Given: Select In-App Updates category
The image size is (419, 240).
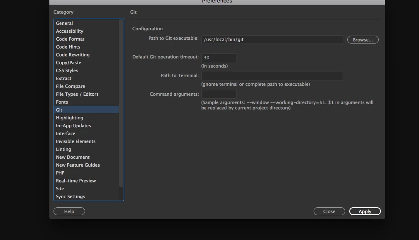Looking at the screenshot, I should tap(86, 126).
